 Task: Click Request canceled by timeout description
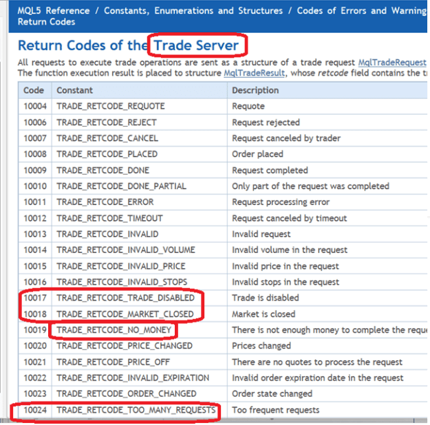coord(290,218)
